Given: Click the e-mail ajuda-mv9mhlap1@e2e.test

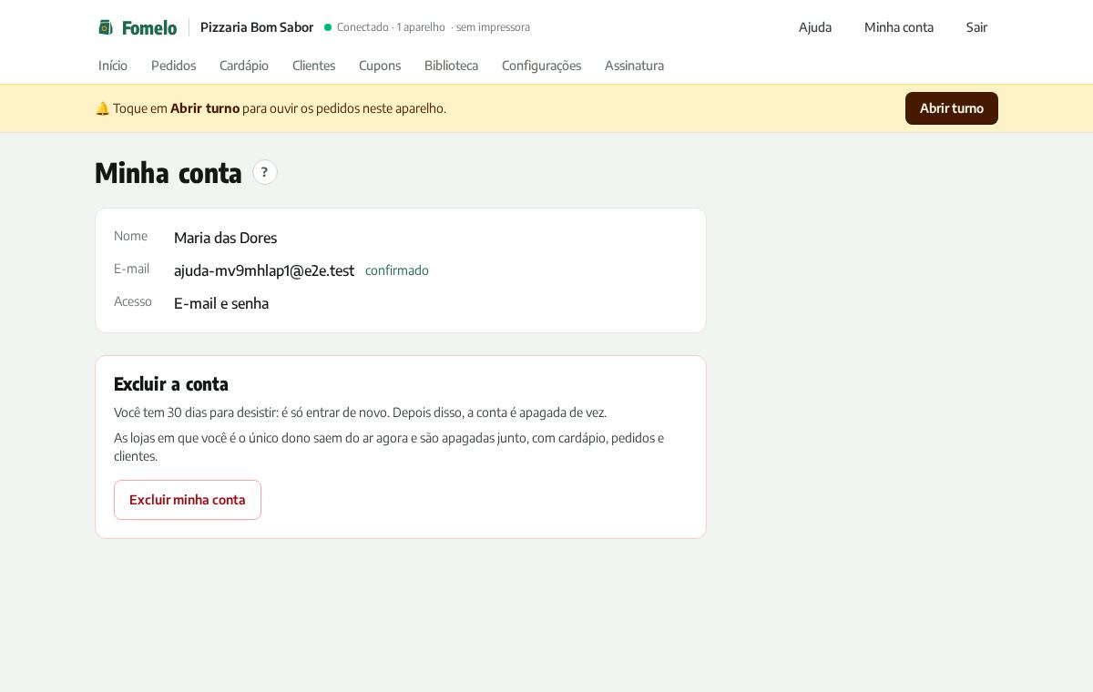Looking at the screenshot, I should (264, 270).
